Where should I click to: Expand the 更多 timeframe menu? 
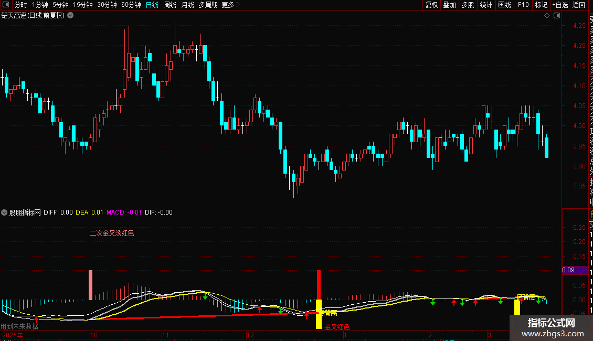tap(230, 5)
